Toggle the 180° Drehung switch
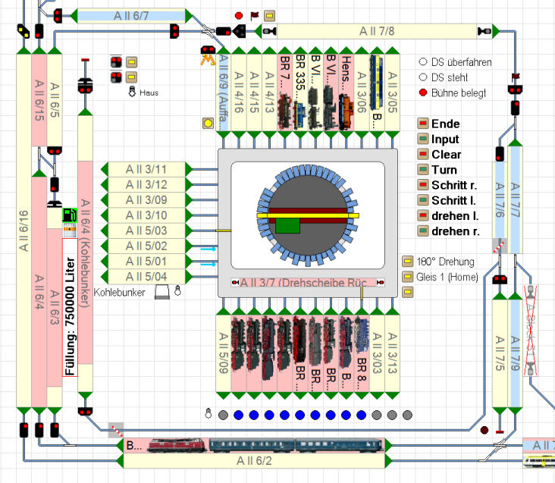Screen dimensions: 555x483 point(407,262)
